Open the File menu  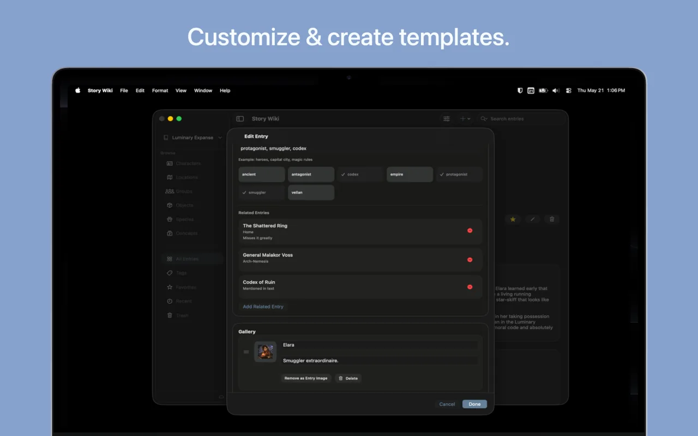[124, 90]
